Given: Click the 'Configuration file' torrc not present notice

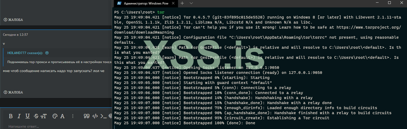Looking at the screenshot, I should point(257,40).
